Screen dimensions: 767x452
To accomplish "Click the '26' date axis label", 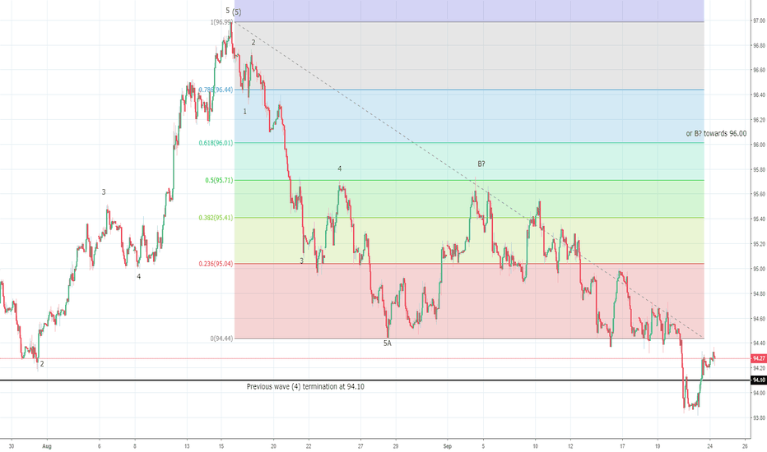I will pyautogui.click(x=745, y=446).
